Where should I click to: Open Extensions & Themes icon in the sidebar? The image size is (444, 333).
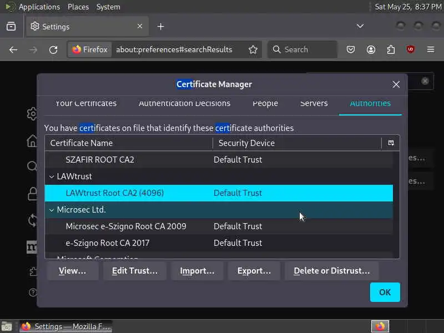(x=33, y=271)
